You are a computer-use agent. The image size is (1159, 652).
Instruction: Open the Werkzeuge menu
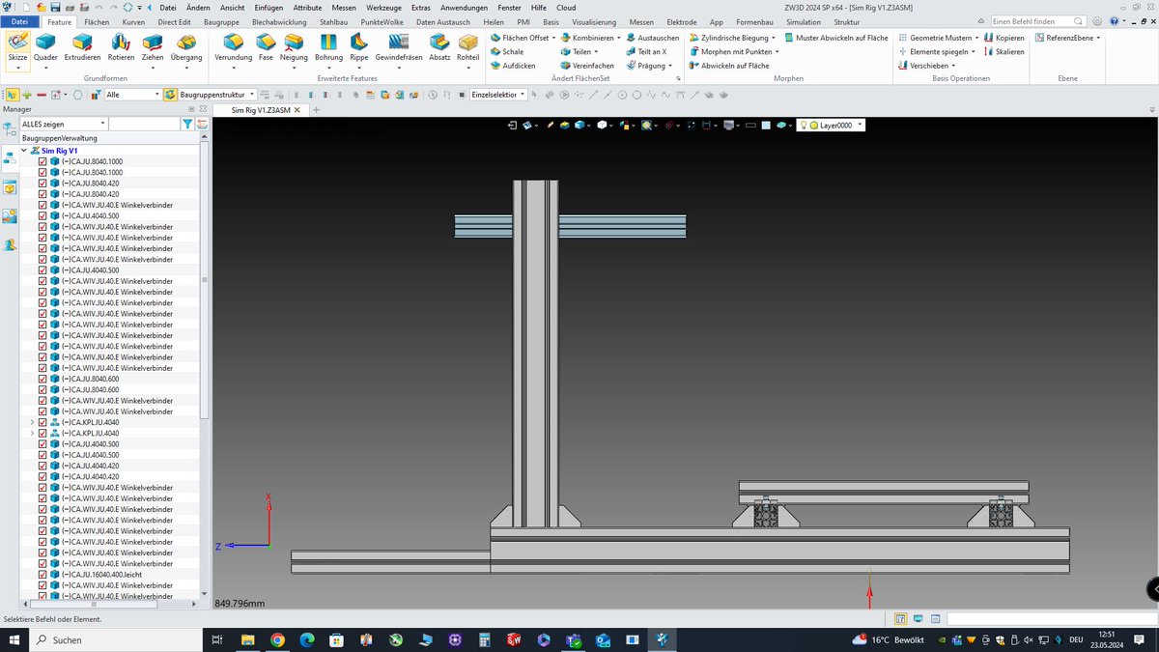click(x=383, y=7)
